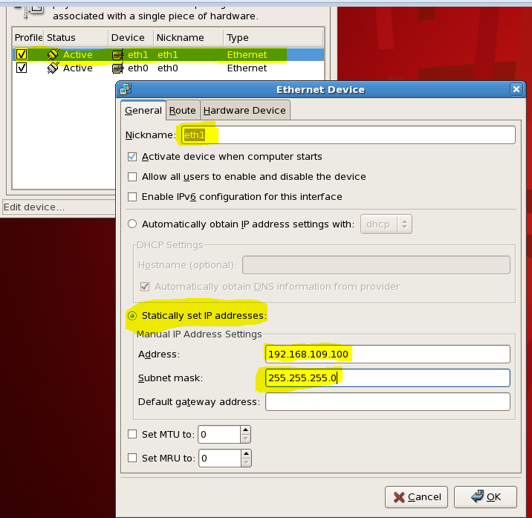Close the Ethernet Device dialog
The height and width of the screenshot is (518, 532).
(516, 89)
